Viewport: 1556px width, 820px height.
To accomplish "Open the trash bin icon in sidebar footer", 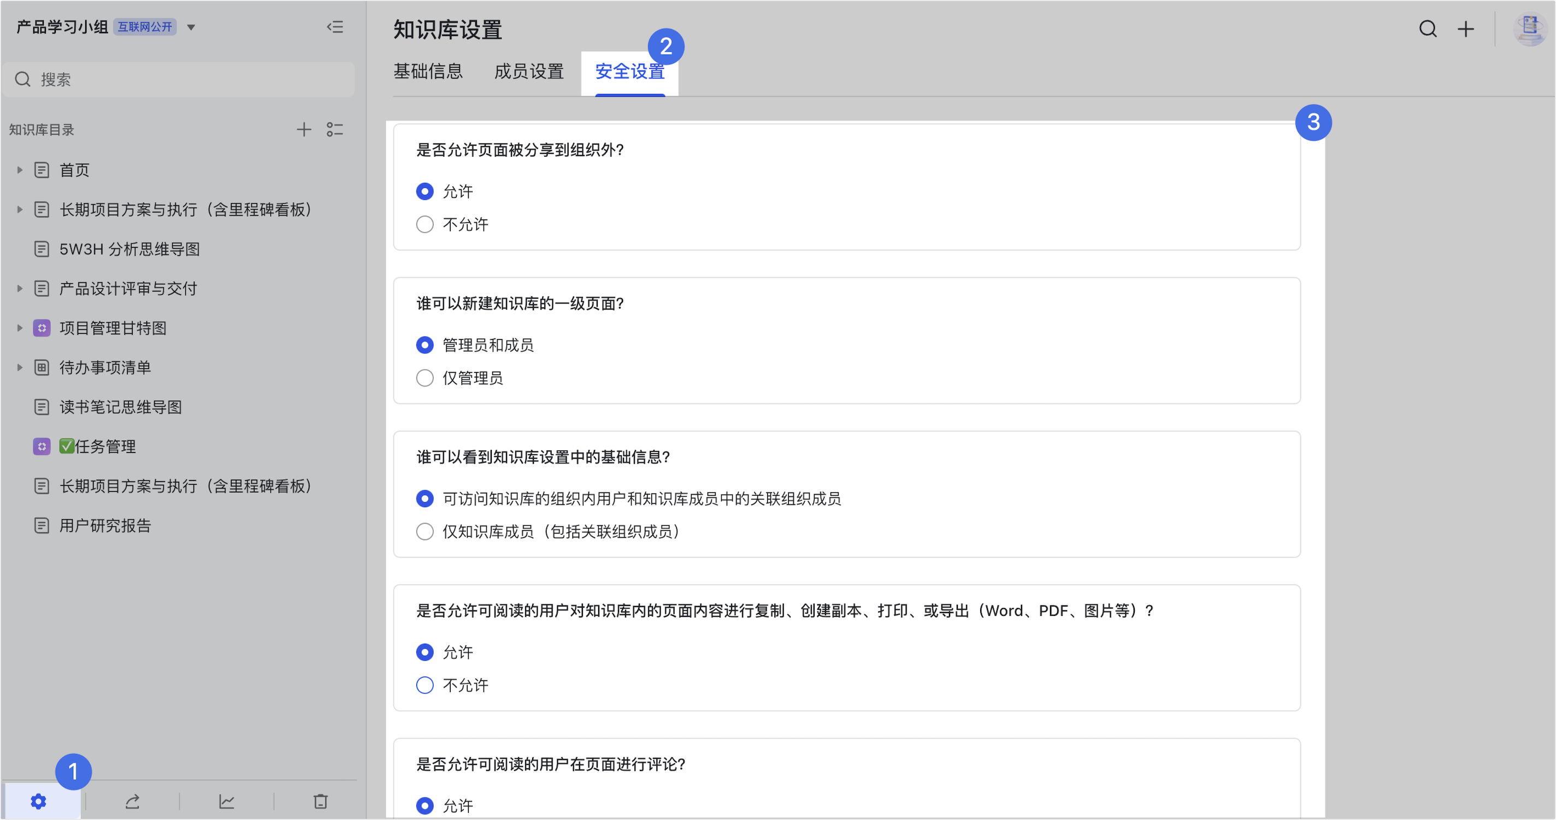I will point(321,801).
